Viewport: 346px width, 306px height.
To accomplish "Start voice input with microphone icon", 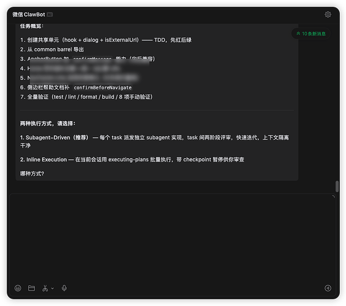I will (x=64, y=288).
